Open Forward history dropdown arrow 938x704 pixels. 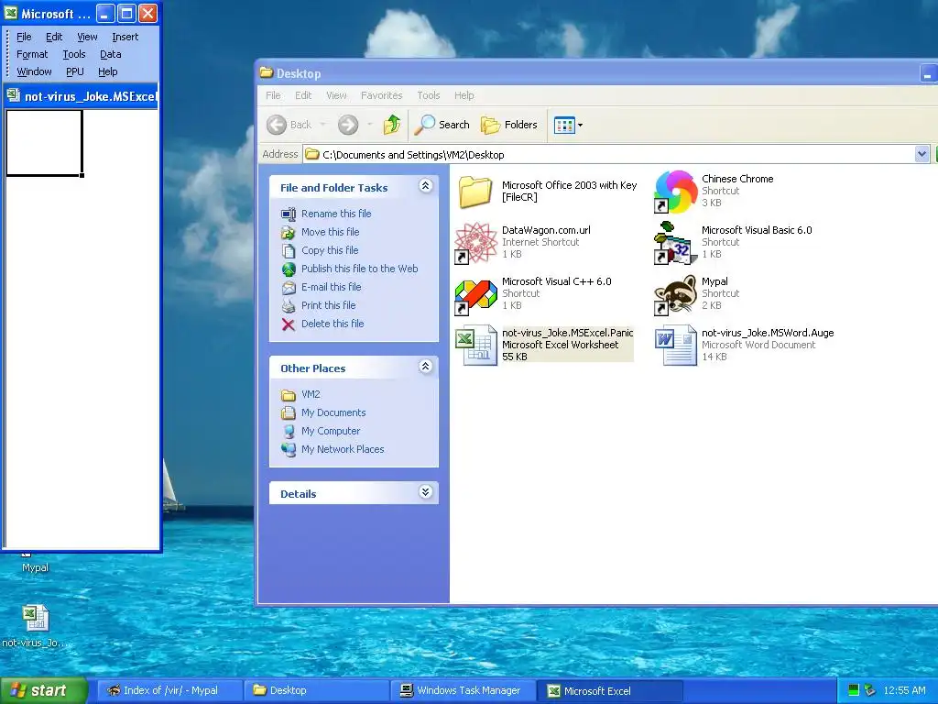click(370, 125)
